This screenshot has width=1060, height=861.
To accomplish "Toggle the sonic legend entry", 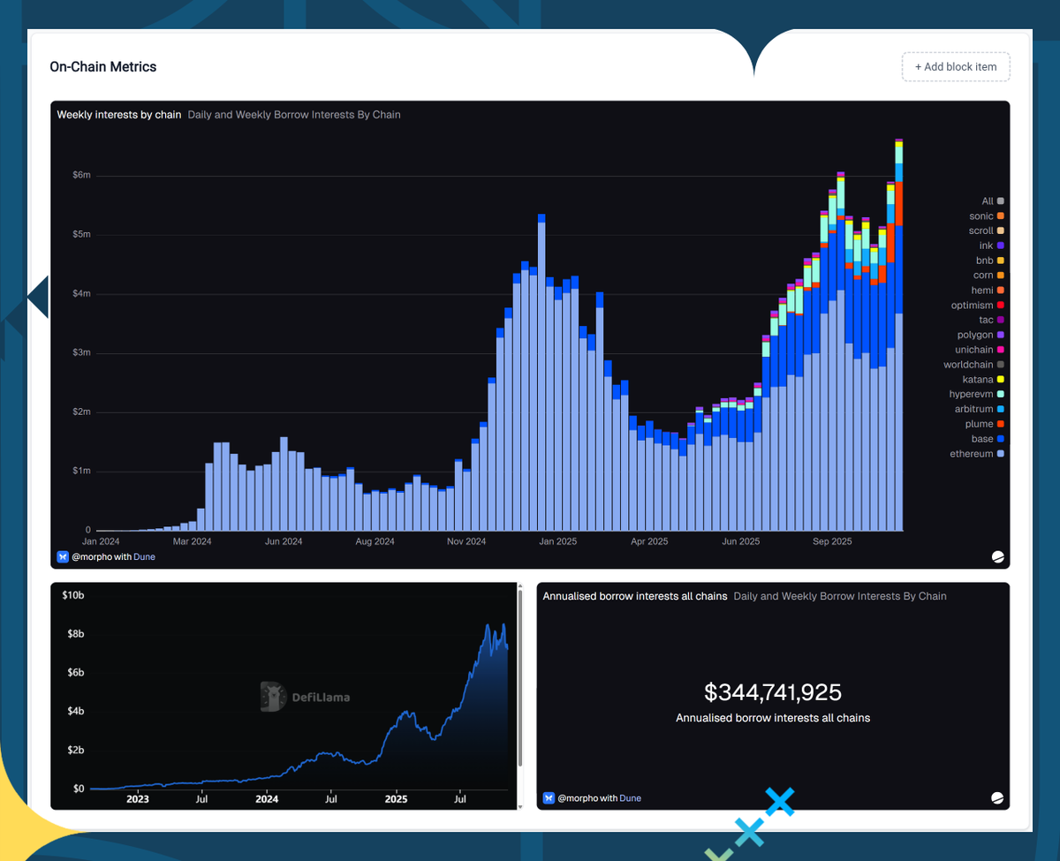I will click(987, 216).
